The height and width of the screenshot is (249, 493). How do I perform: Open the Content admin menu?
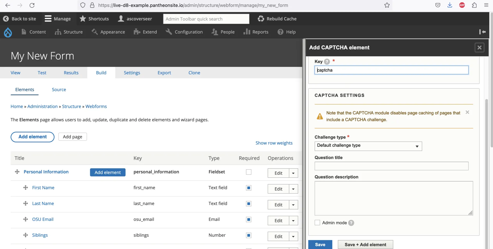[34, 32]
